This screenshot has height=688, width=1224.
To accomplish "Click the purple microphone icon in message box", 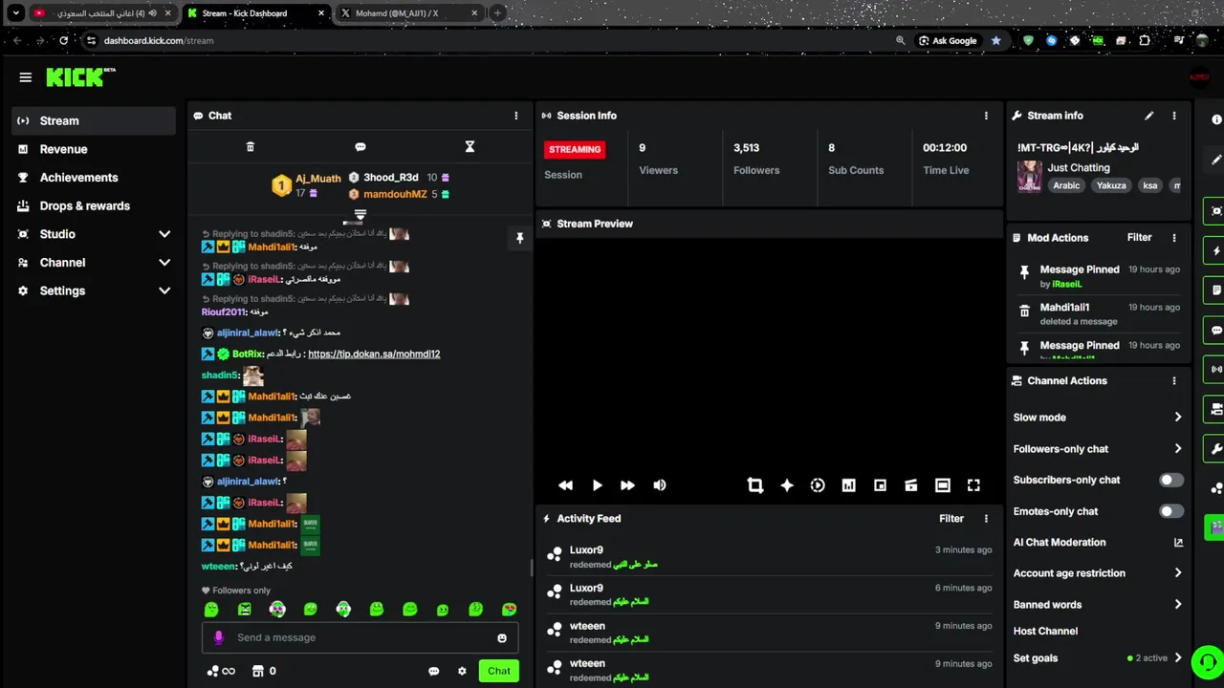I will tap(219, 637).
